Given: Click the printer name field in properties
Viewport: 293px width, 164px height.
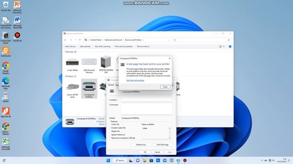Looking at the screenshot, I should pos(147,92).
